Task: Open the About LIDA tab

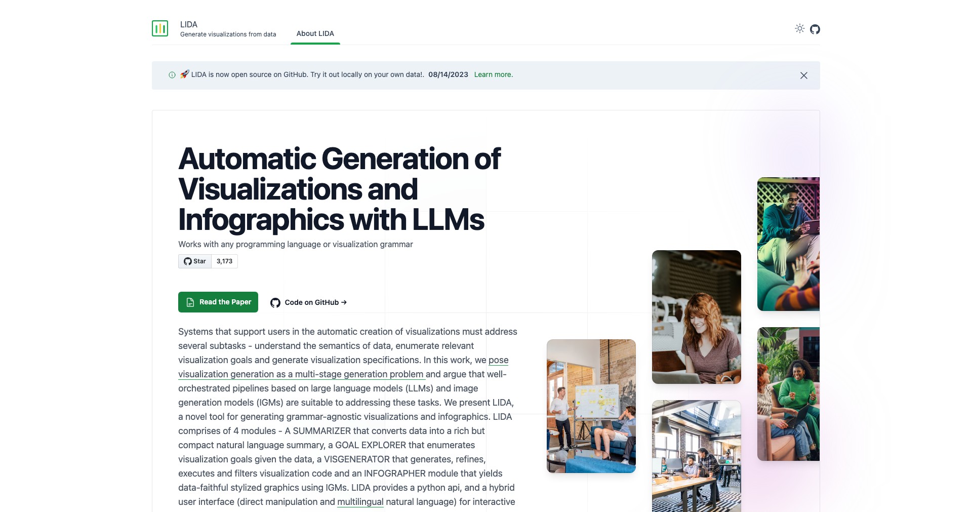Action: [315, 33]
